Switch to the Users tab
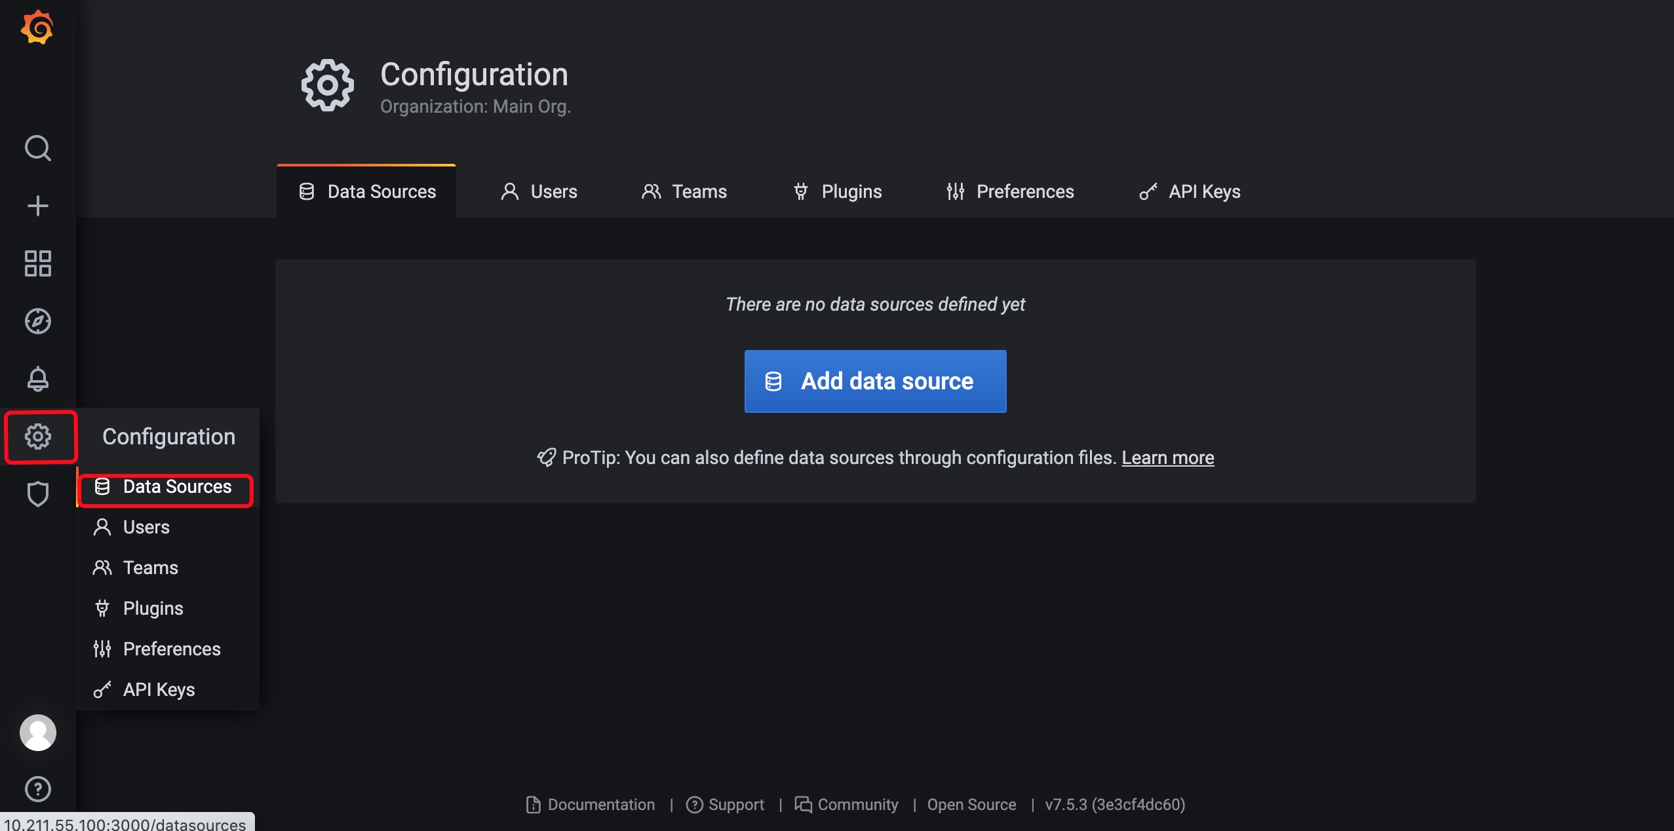 [538, 191]
